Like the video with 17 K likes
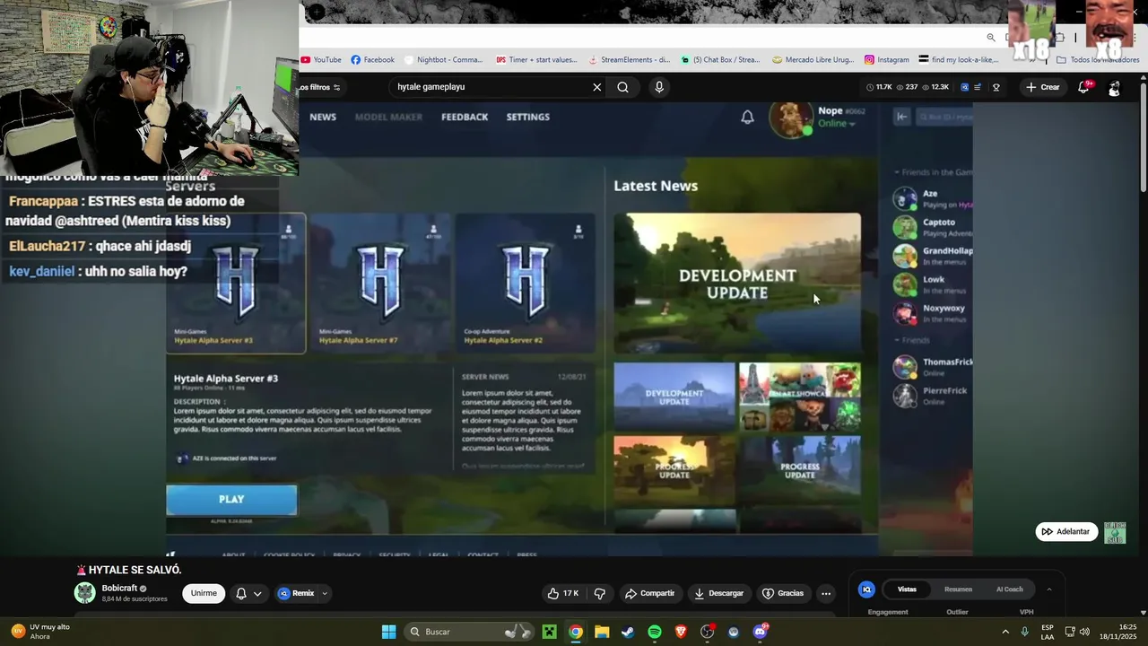Viewport: 1148px width, 646px height. point(564,593)
